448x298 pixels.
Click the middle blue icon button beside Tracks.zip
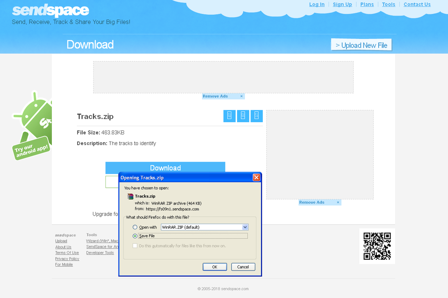(243, 116)
